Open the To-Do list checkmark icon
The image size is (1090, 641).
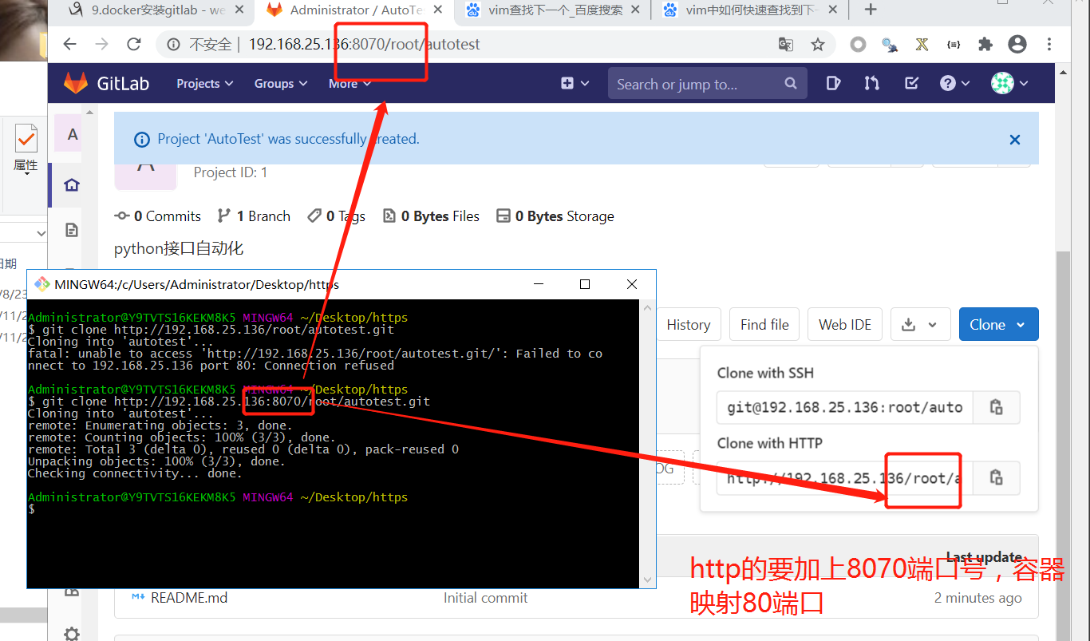pos(911,83)
